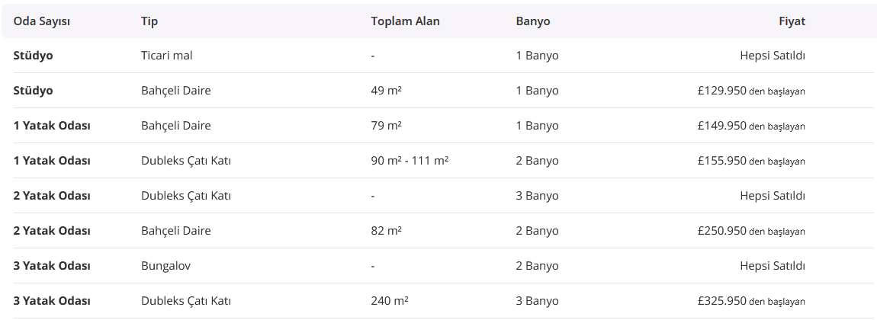Click the "Banyo" column header
Image resolution: width=877 pixels, height=320 pixels.
533,21
